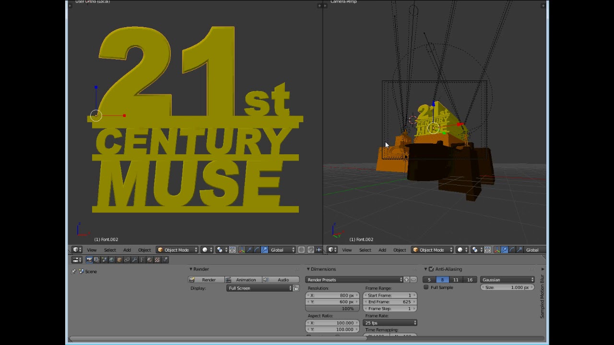Viewport: 614px width, 345px height.
Task: Add a render preset with plus icon
Action: (407, 280)
